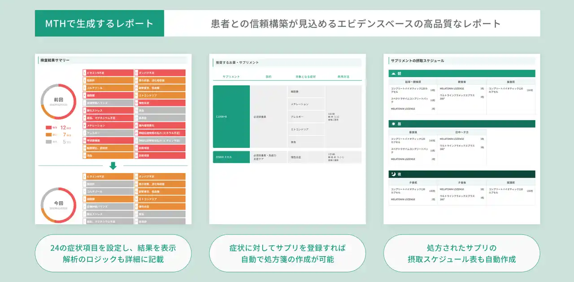Click the 夜 section header bar
574x282 pixels.
pos(461,174)
